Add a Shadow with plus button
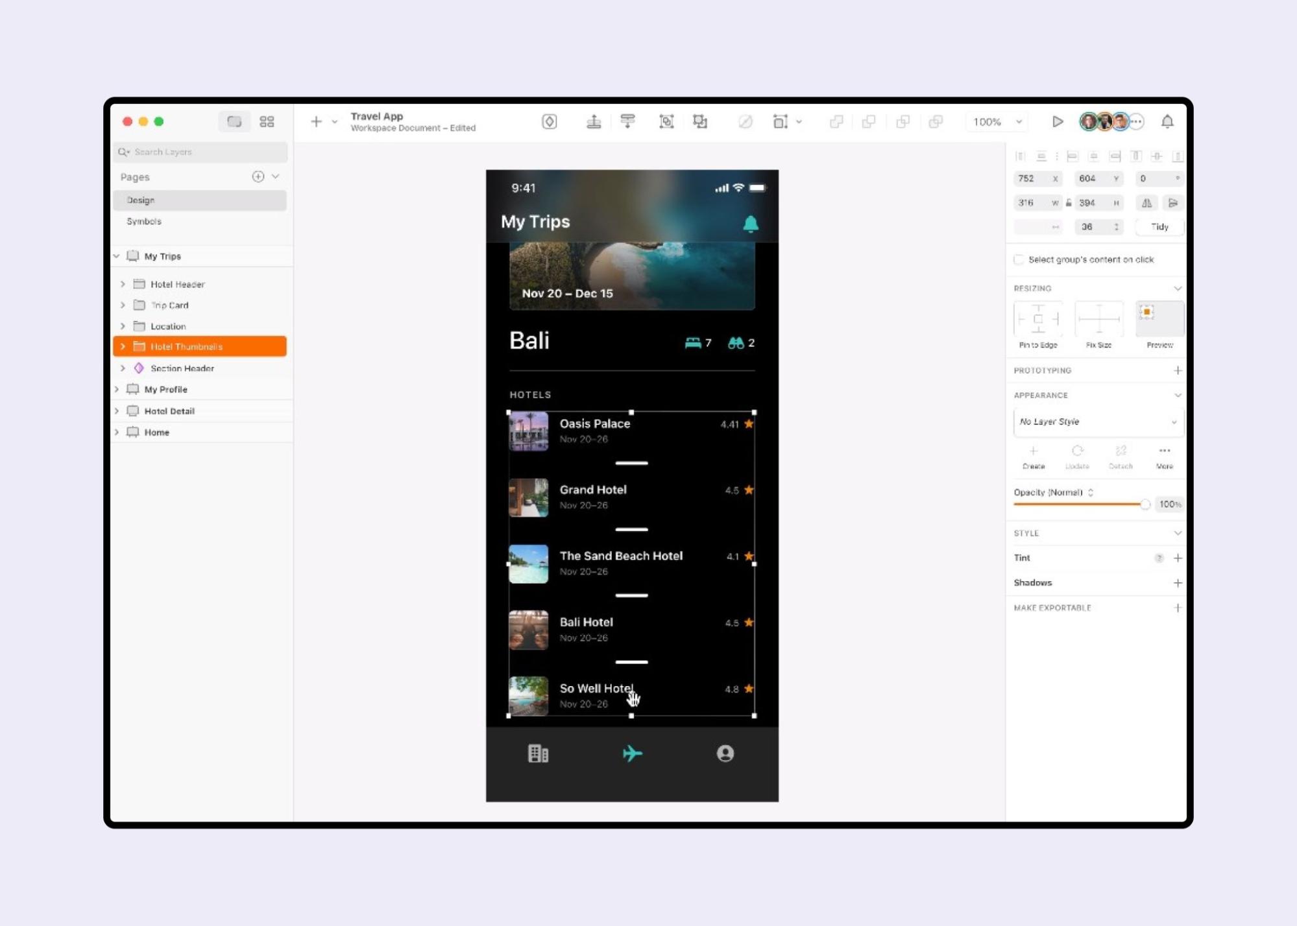This screenshot has width=1297, height=926. pos(1178,584)
